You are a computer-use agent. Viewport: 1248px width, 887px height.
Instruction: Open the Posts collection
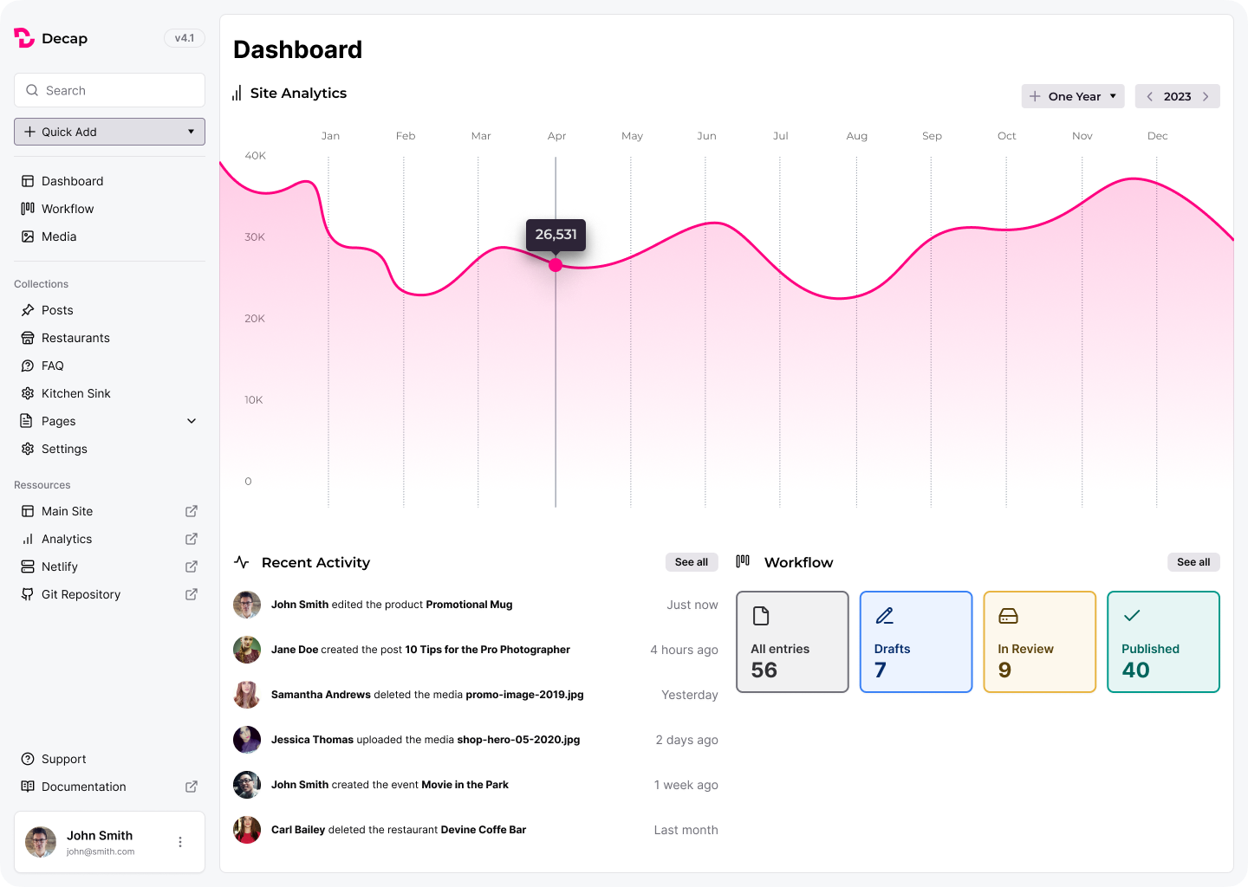[109, 310]
